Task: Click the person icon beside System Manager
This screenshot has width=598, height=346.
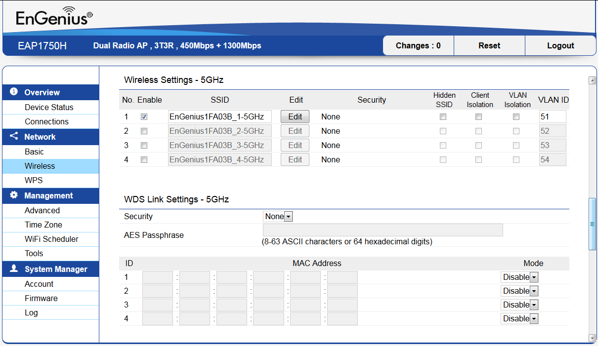Action: pos(14,269)
